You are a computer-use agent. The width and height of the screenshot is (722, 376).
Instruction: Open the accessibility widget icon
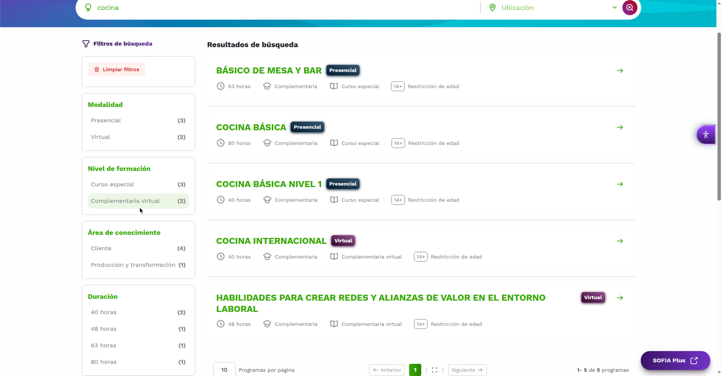pyautogui.click(x=706, y=135)
